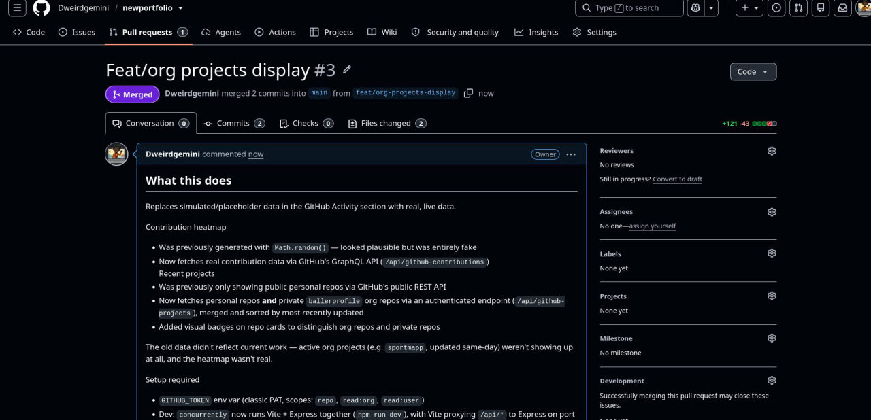Open the notifications inbox icon
The image size is (871, 420).
click(x=842, y=8)
